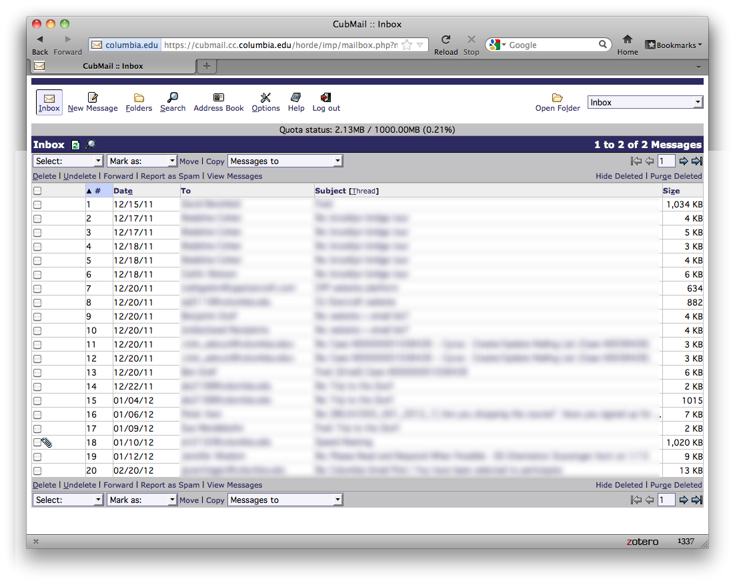
Task: Click the Help book icon
Action: point(296,98)
